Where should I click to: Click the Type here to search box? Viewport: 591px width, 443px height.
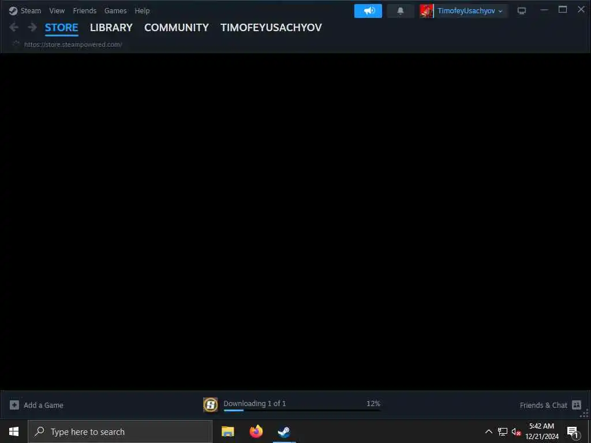(120, 431)
